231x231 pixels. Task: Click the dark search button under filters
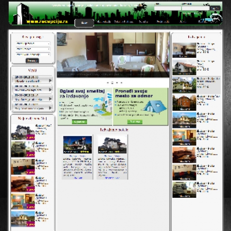coord(32,61)
